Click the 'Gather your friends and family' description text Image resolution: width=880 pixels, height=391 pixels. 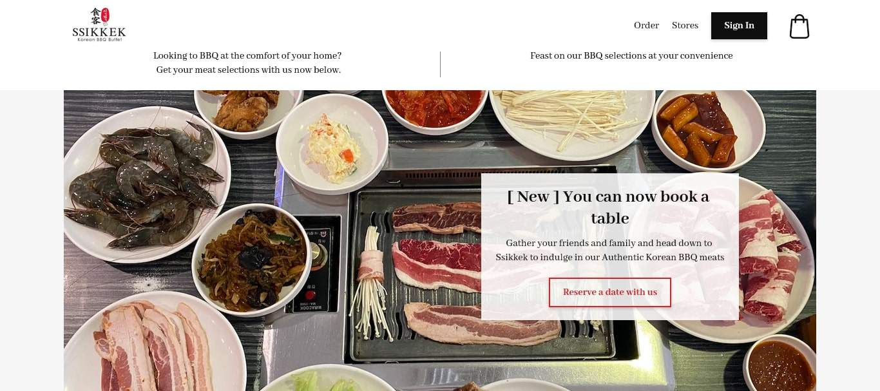click(x=609, y=251)
